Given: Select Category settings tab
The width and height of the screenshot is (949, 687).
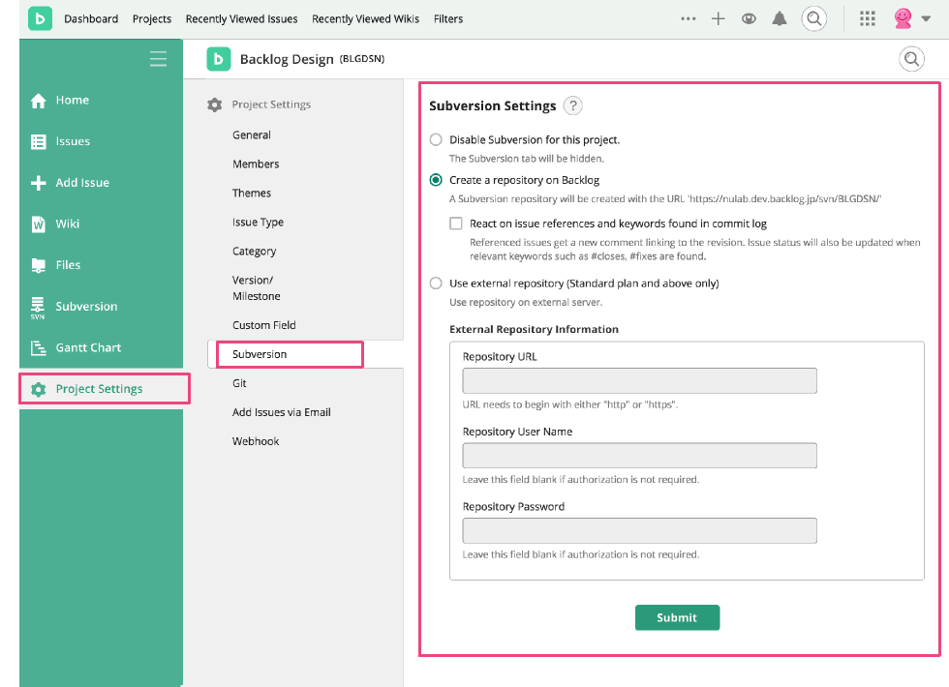Looking at the screenshot, I should pos(254,251).
